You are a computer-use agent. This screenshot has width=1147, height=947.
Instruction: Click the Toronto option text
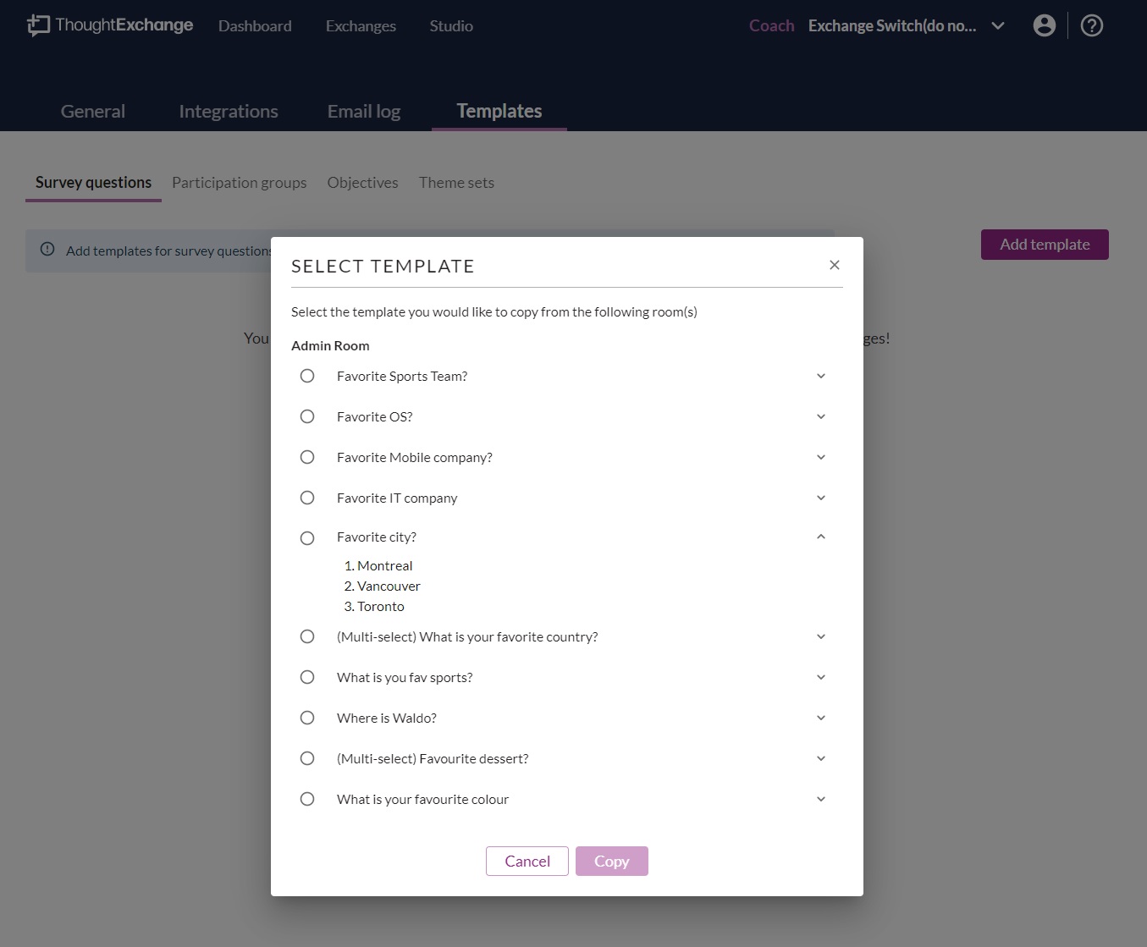tap(381, 607)
